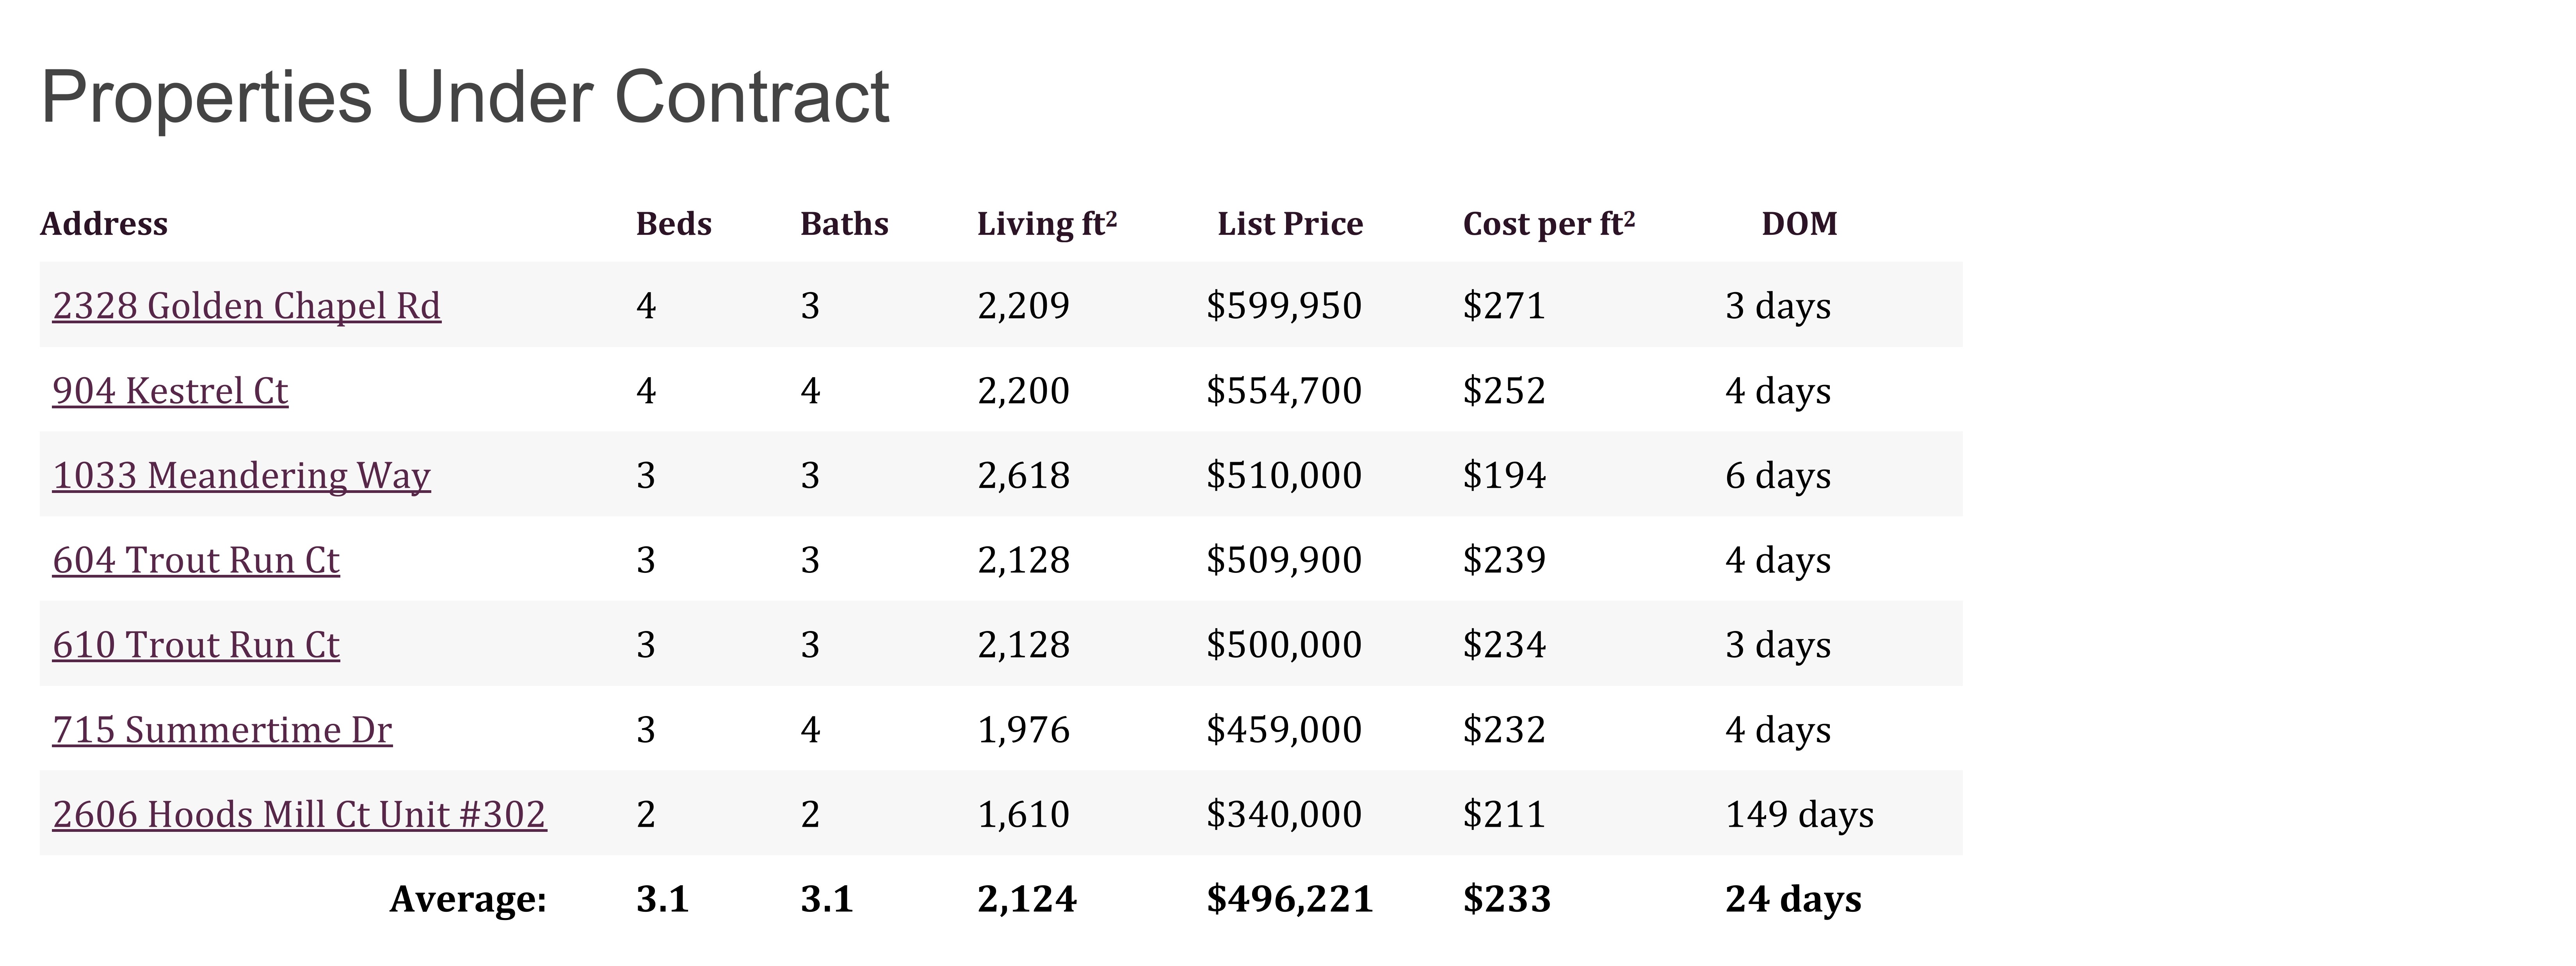This screenshot has height=966, width=2576.
Task: Click the 149 days DOM value
Action: tap(1799, 815)
